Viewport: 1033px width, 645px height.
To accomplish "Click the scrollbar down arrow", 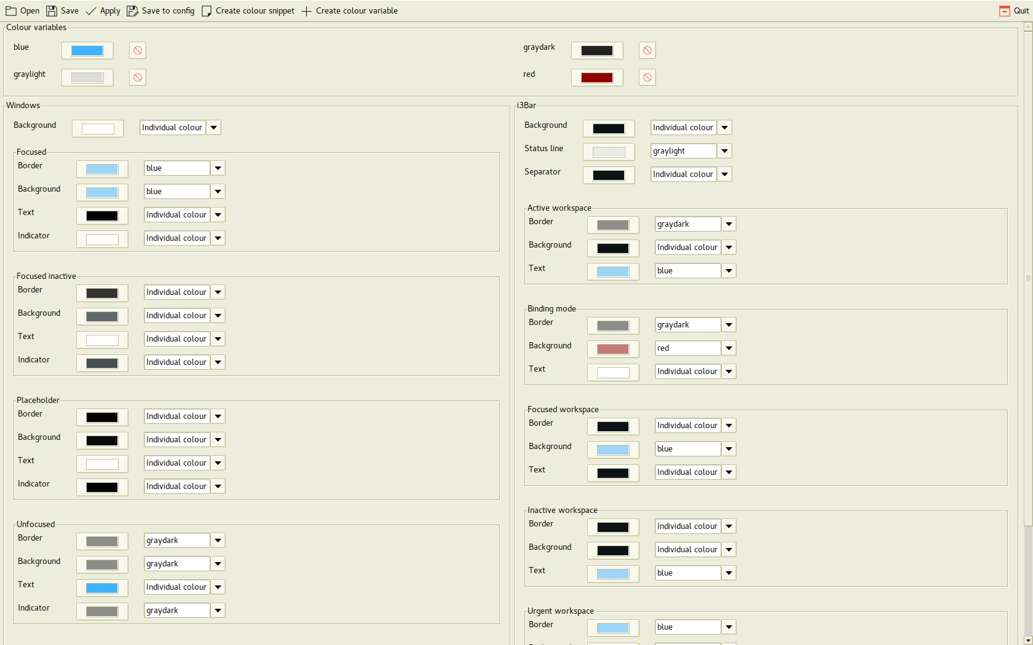I will coord(1027,640).
